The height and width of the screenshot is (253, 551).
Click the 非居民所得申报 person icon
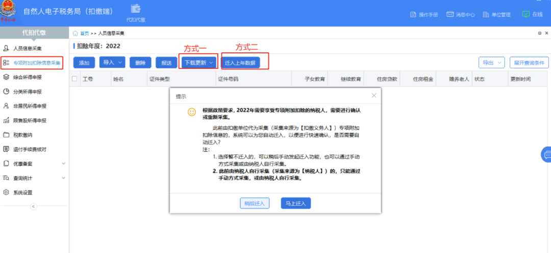coord(6,106)
